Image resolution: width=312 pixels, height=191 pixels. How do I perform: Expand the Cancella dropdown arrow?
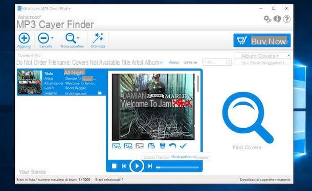point(52,38)
